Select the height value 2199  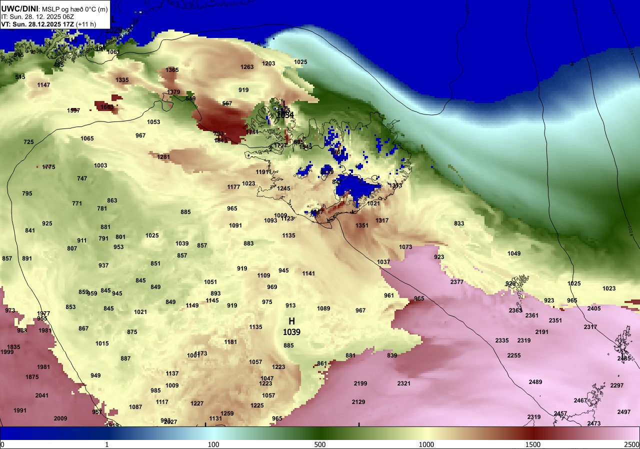pos(360,383)
